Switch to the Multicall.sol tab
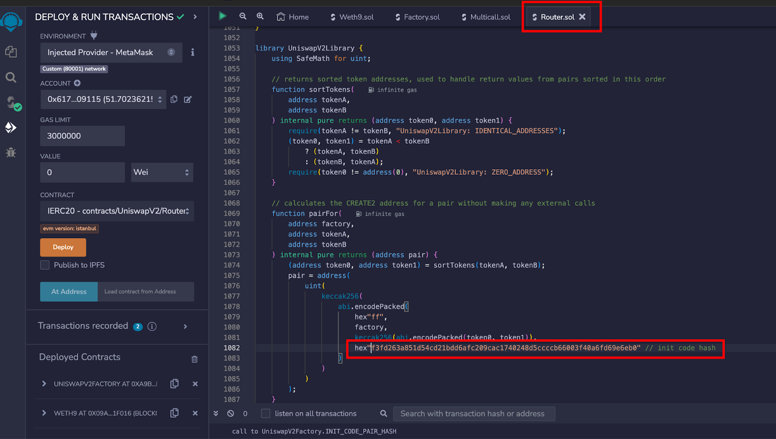 (485, 17)
